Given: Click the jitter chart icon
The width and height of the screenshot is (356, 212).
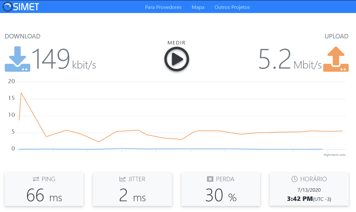Looking at the screenshot, I should click(x=122, y=179).
